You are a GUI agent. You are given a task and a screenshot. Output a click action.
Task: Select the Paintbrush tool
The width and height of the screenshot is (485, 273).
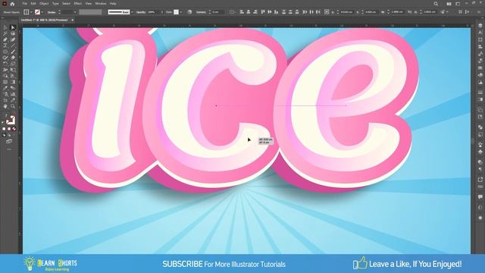click(13, 52)
